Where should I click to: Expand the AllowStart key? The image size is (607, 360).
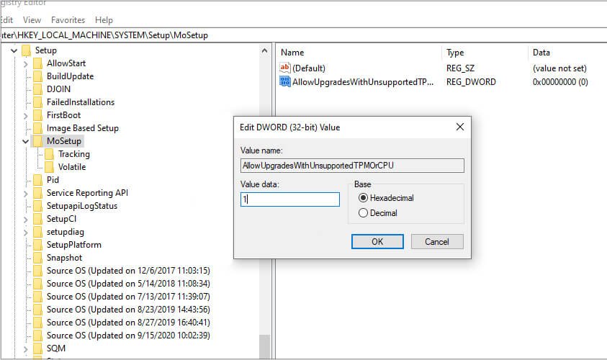tap(25, 63)
